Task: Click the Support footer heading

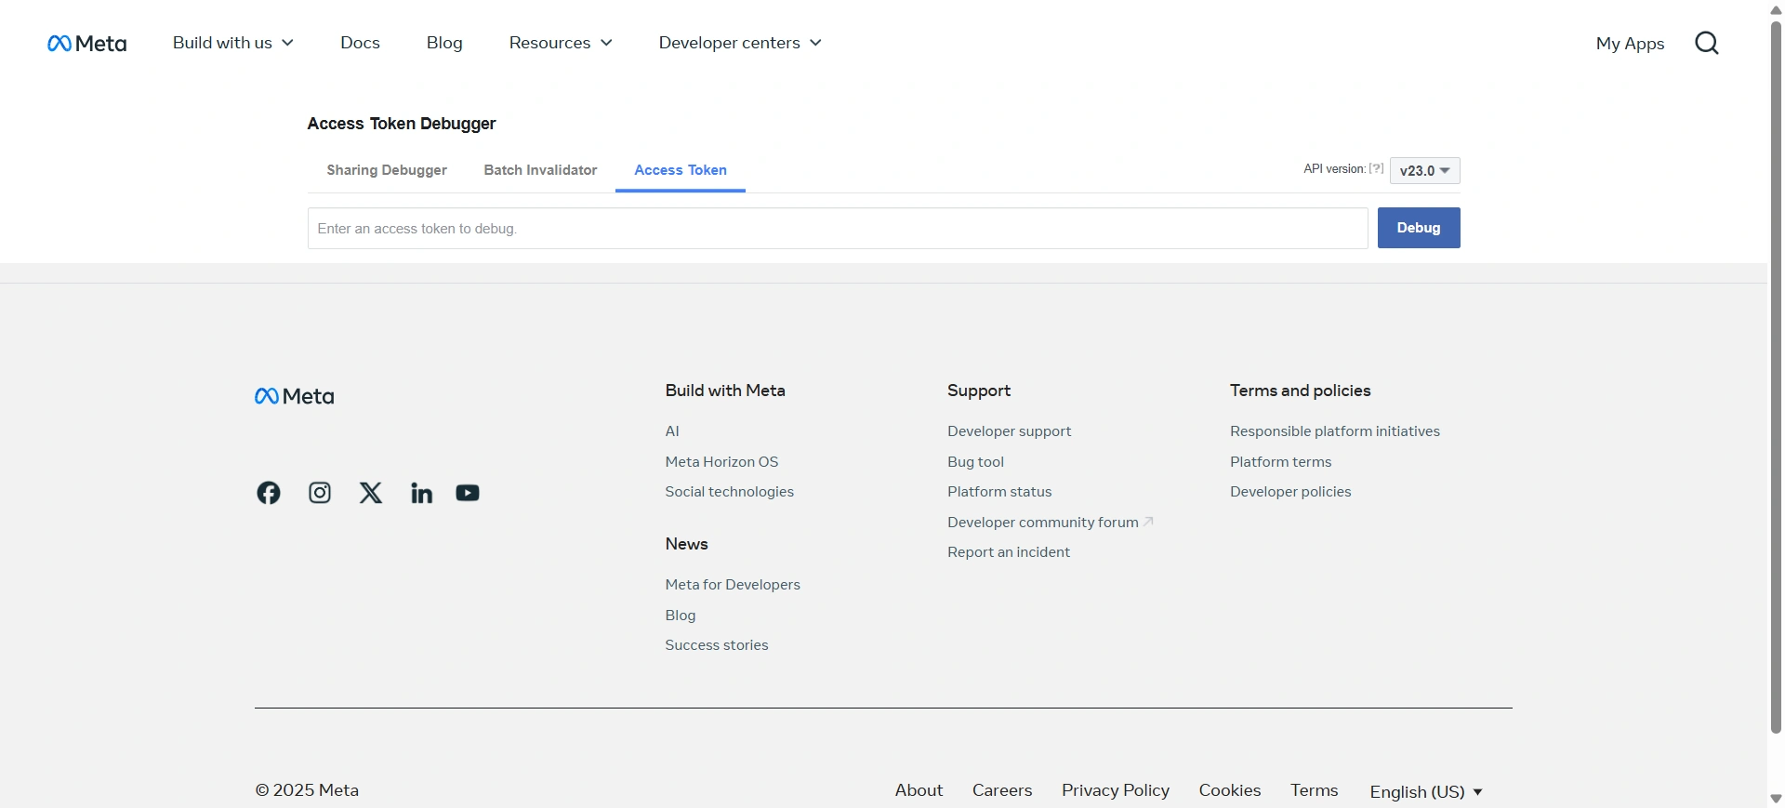Action: (979, 391)
